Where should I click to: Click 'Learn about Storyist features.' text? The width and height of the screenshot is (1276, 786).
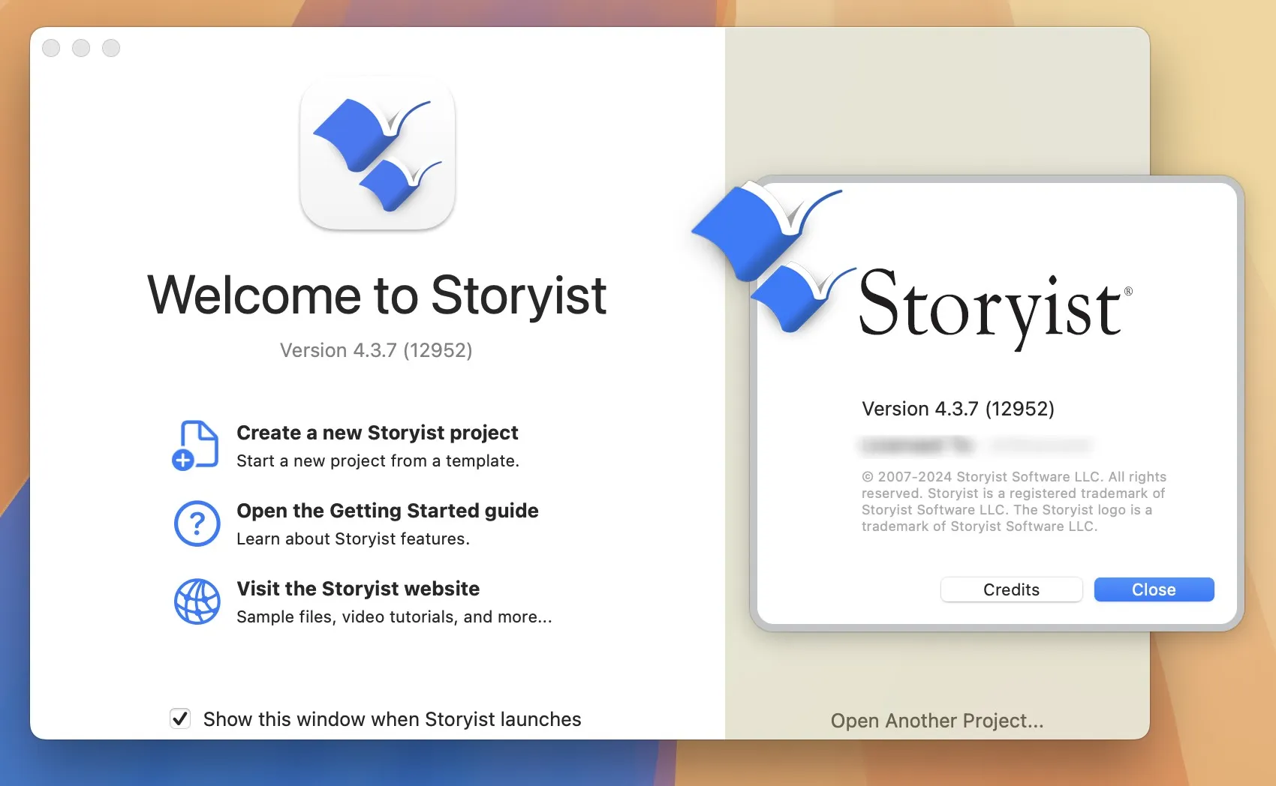tap(353, 538)
